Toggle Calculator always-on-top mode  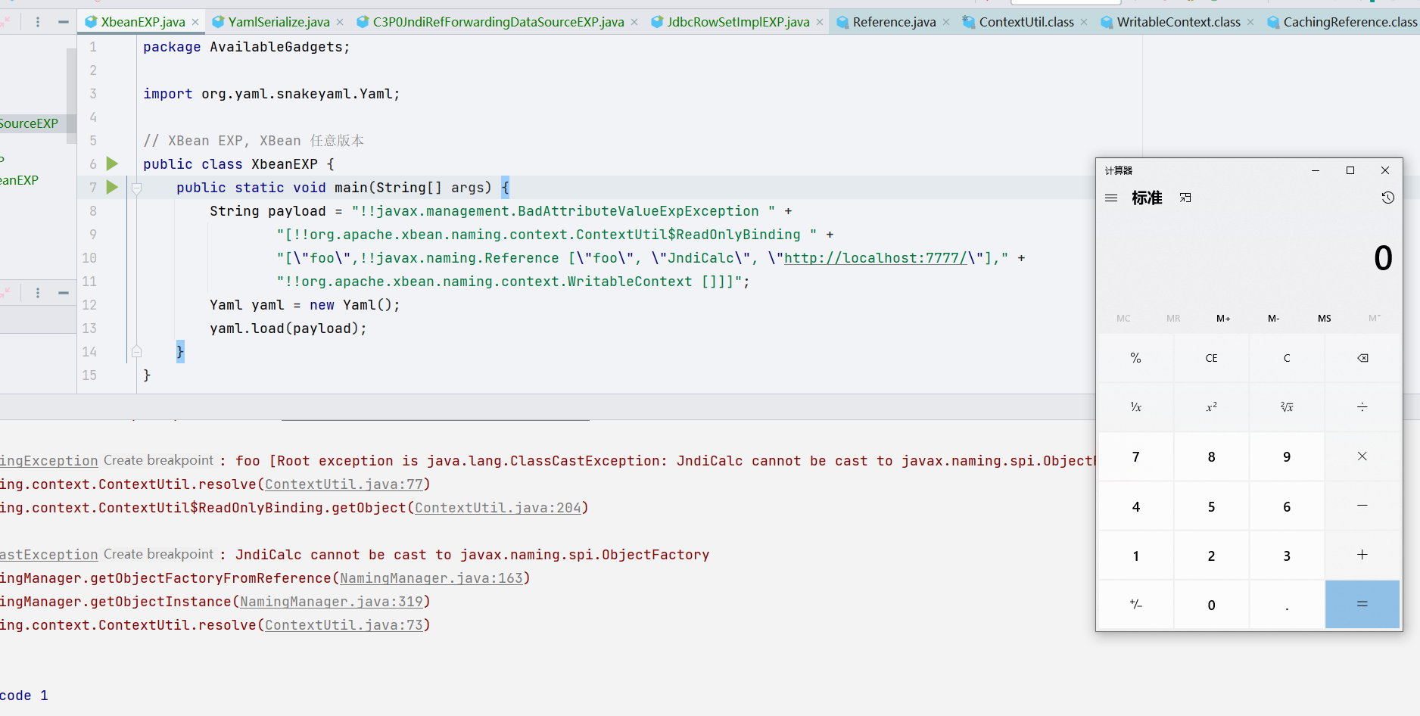(1185, 198)
